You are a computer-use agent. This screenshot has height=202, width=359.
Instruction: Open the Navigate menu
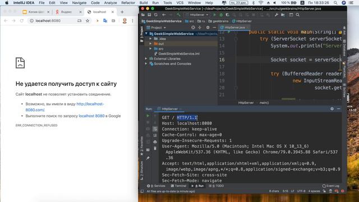coord(79,3)
